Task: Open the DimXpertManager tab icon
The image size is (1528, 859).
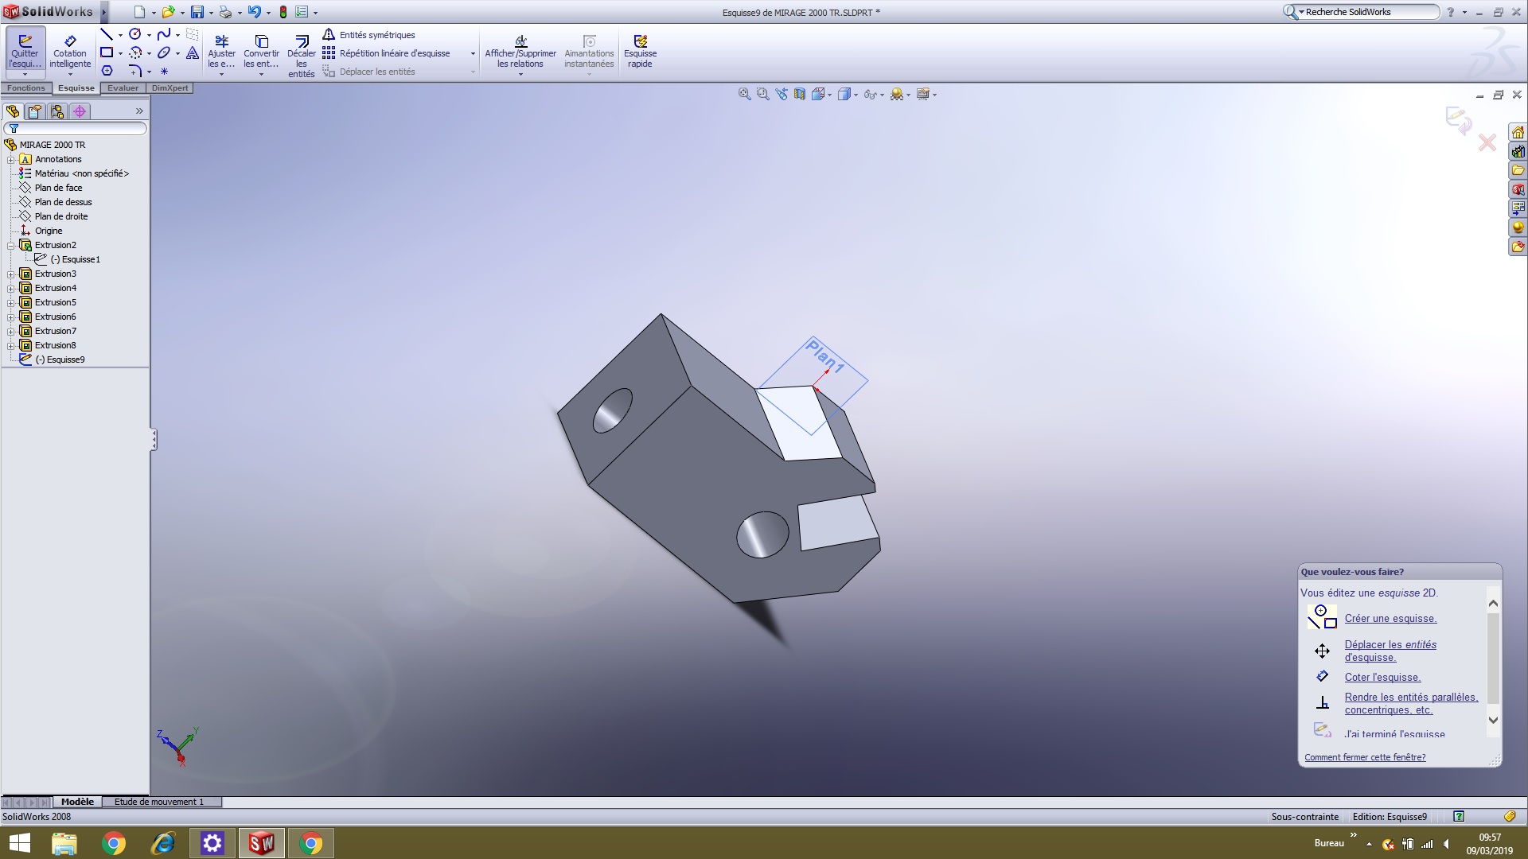Action: click(x=80, y=111)
